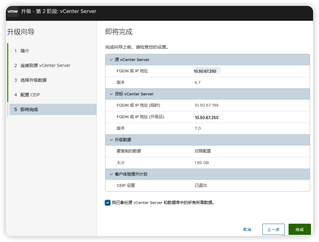
Task: Click the 完成向导之前 instruction text
Action: pos(137,47)
